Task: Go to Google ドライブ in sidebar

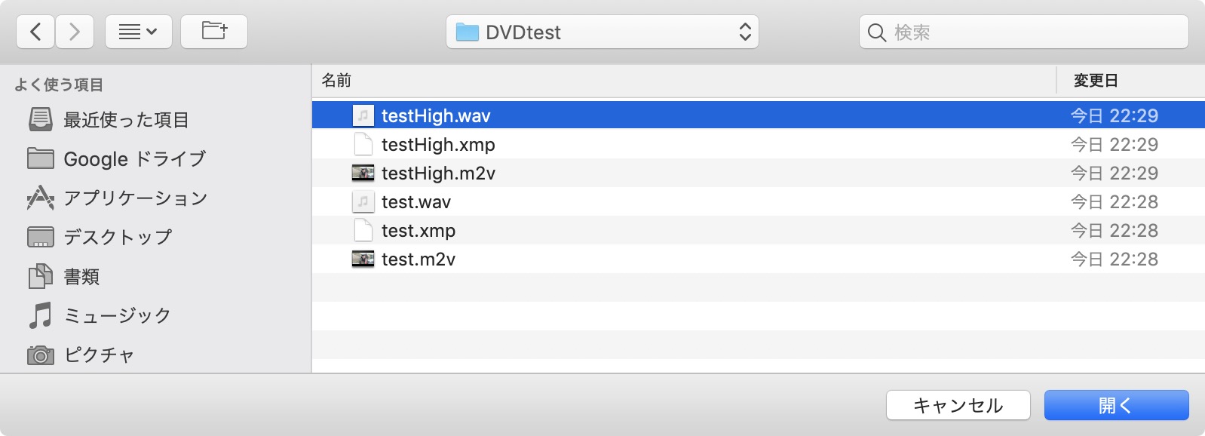Action: click(134, 158)
